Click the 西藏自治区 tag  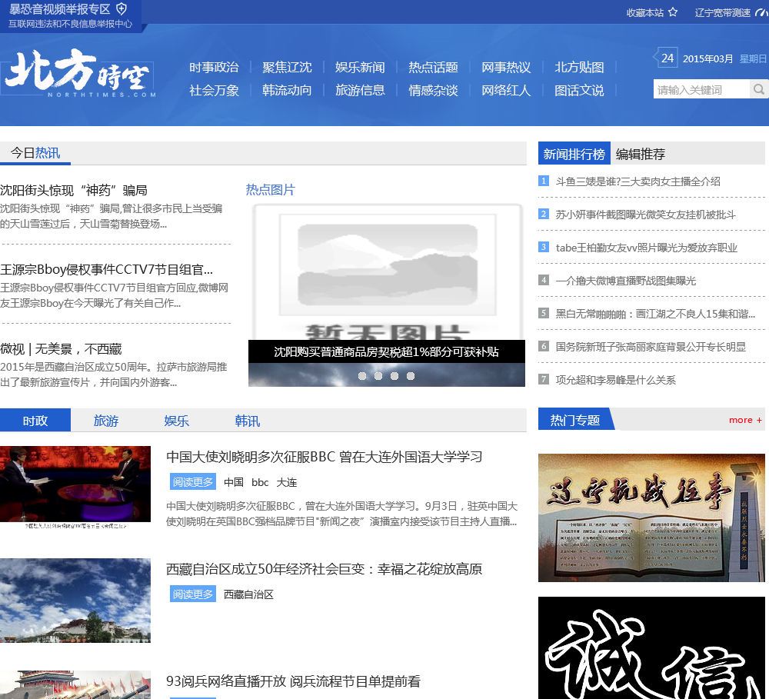coord(248,594)
